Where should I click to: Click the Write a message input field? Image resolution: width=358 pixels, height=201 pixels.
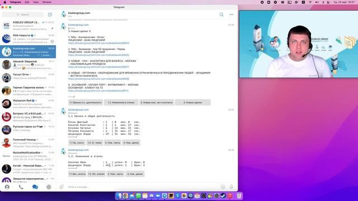pyautogui.click(x=143, y=187)
